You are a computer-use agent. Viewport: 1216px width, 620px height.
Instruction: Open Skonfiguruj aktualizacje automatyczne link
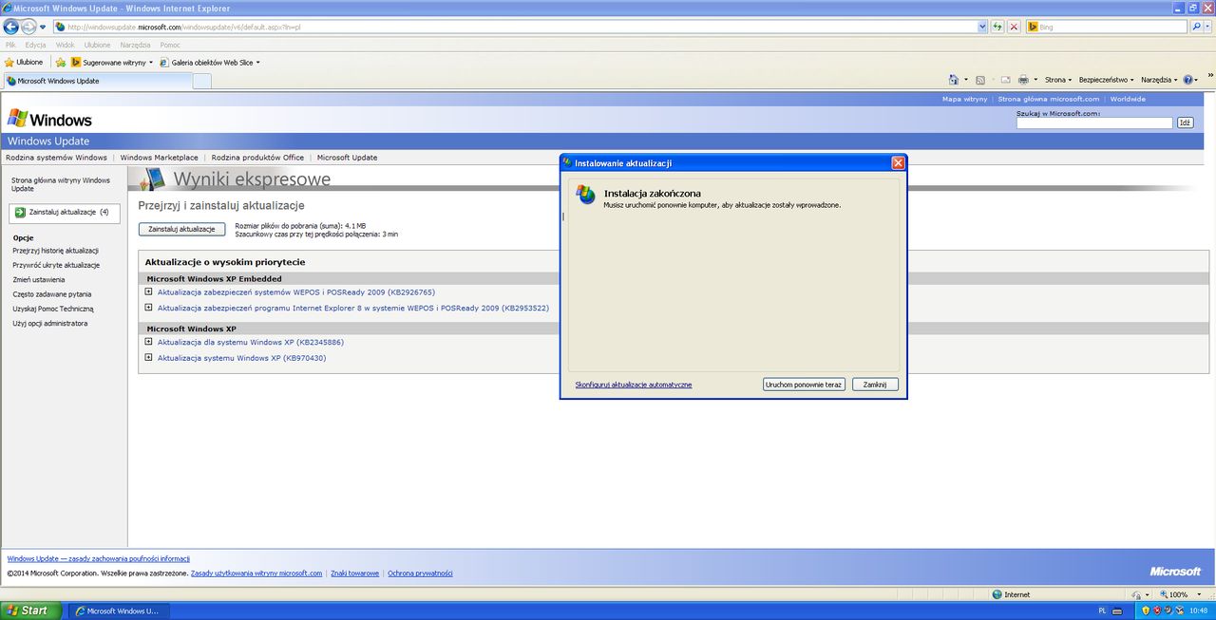(634, 385)
